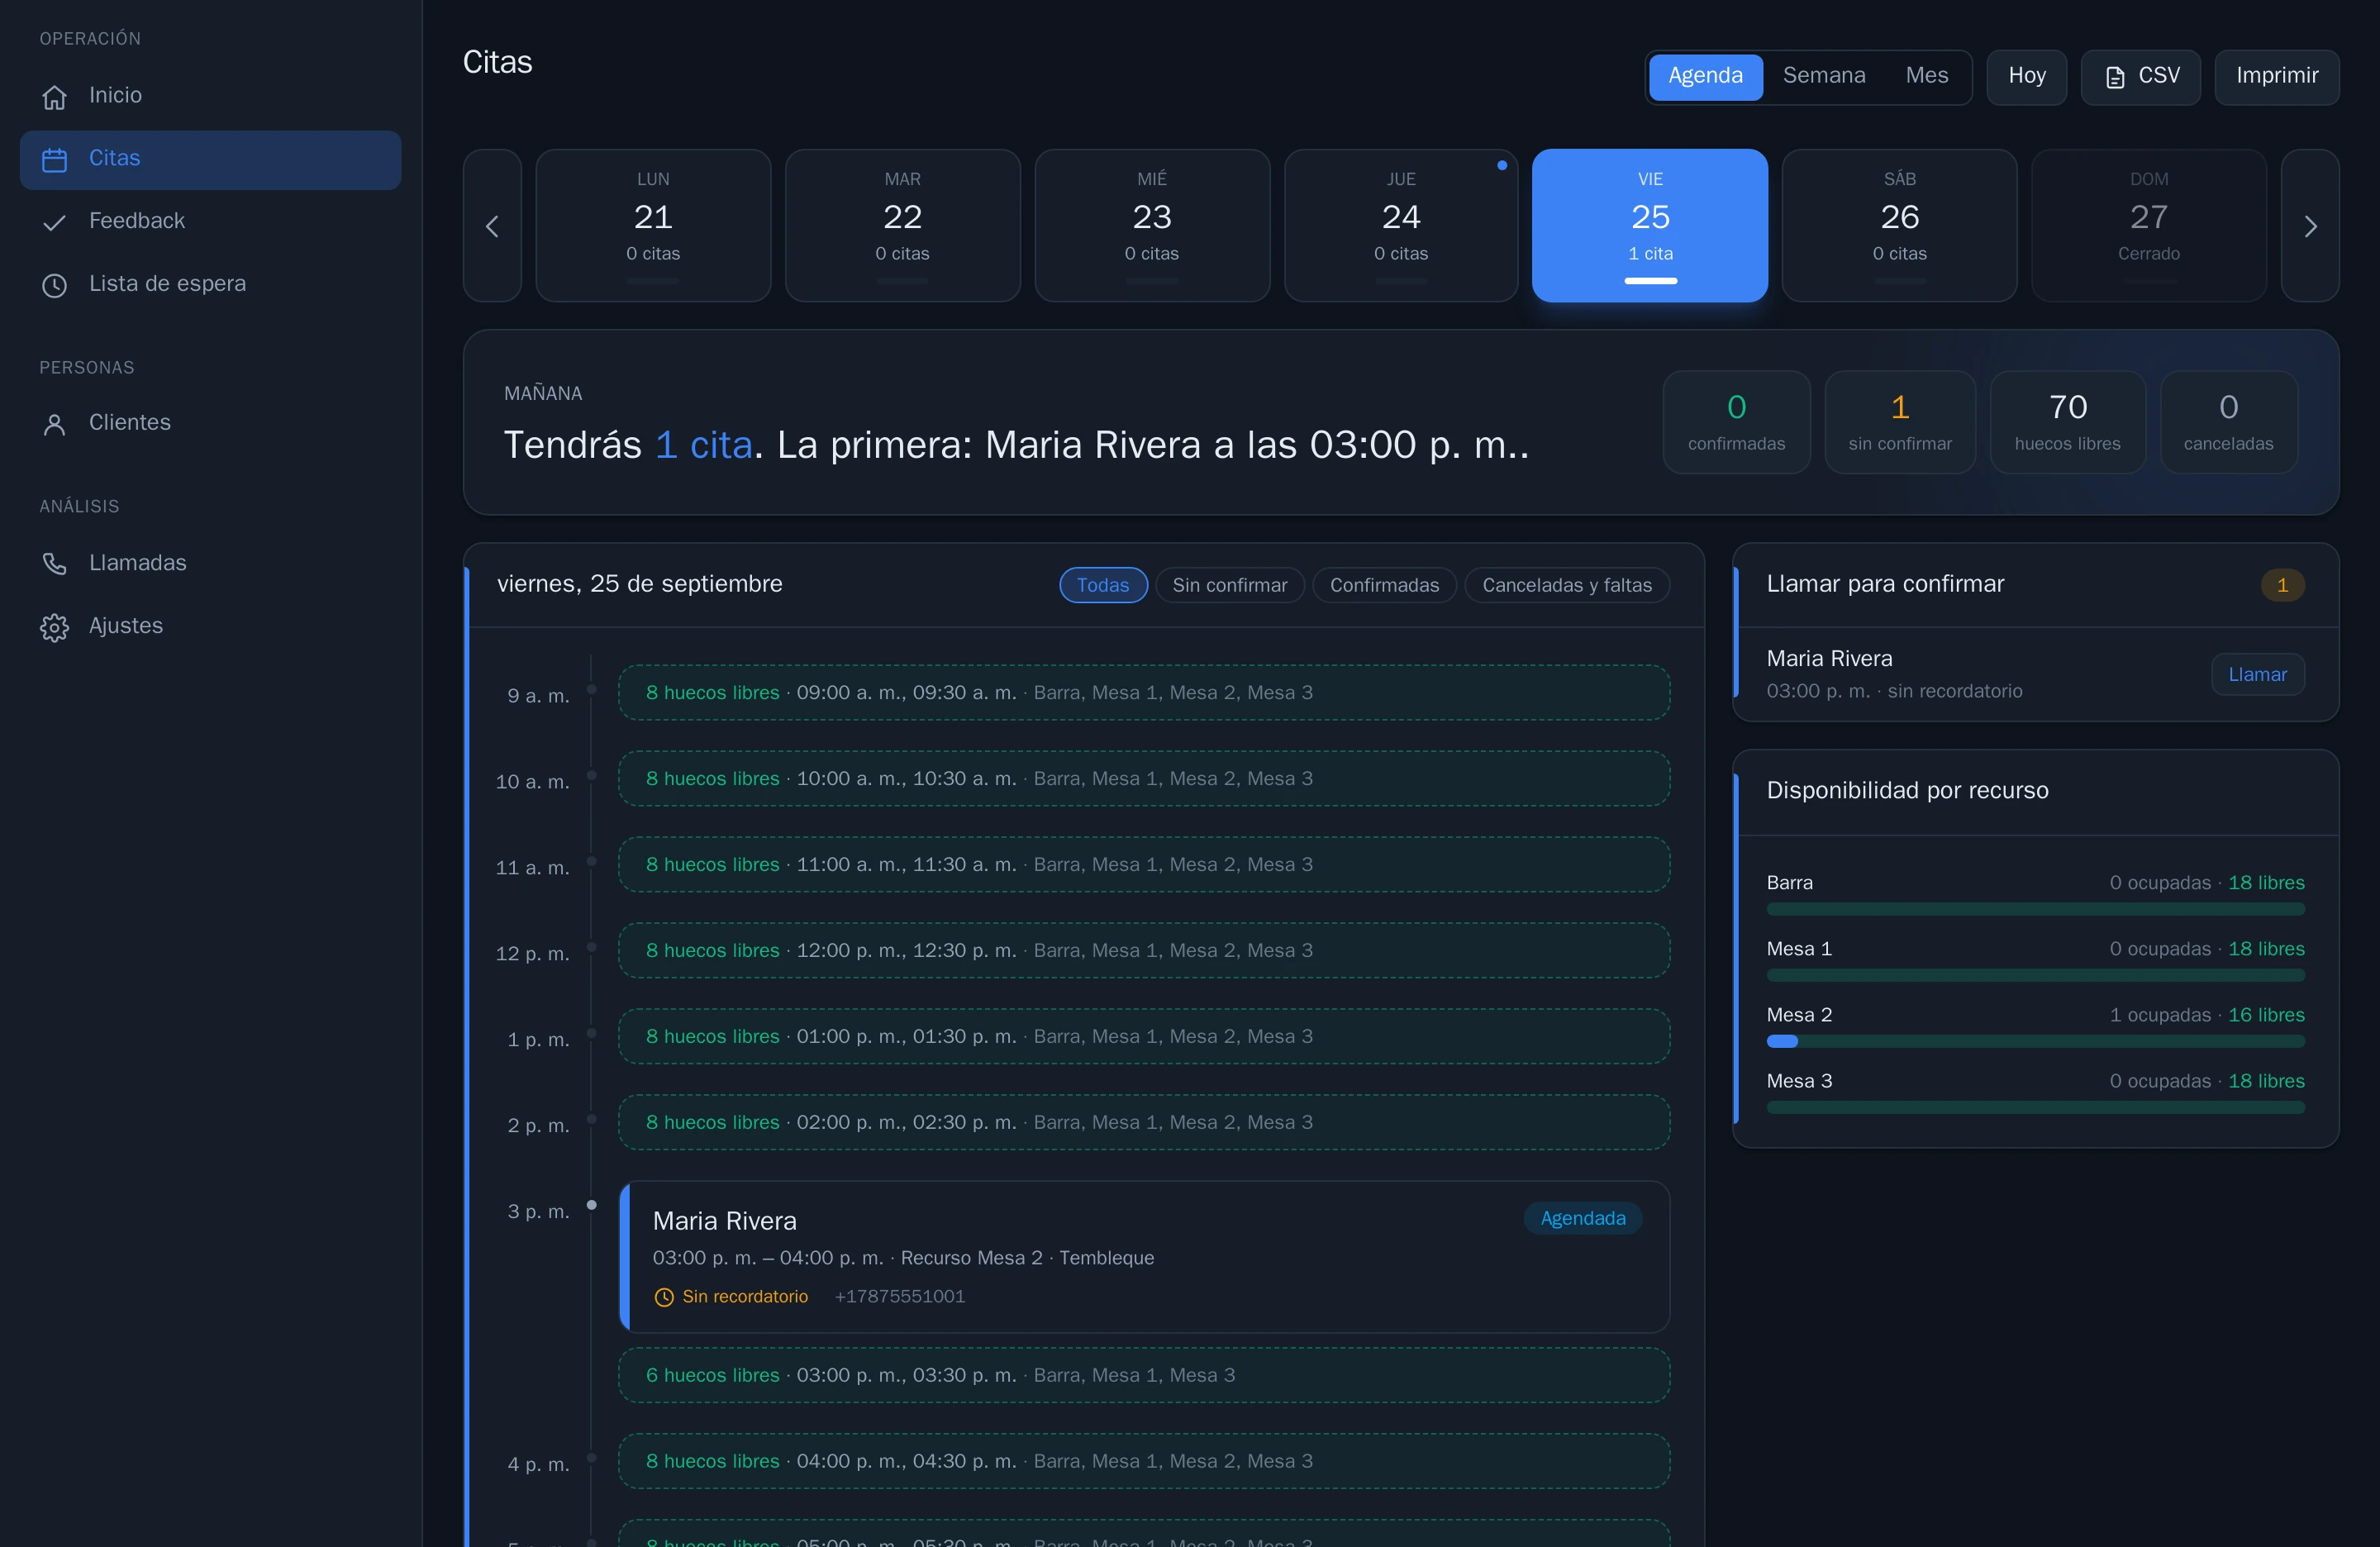The width and height of the screenshot is (2380, 1547).
Task: Select Wednesday 23 day card
Action: click(1152, 226)
